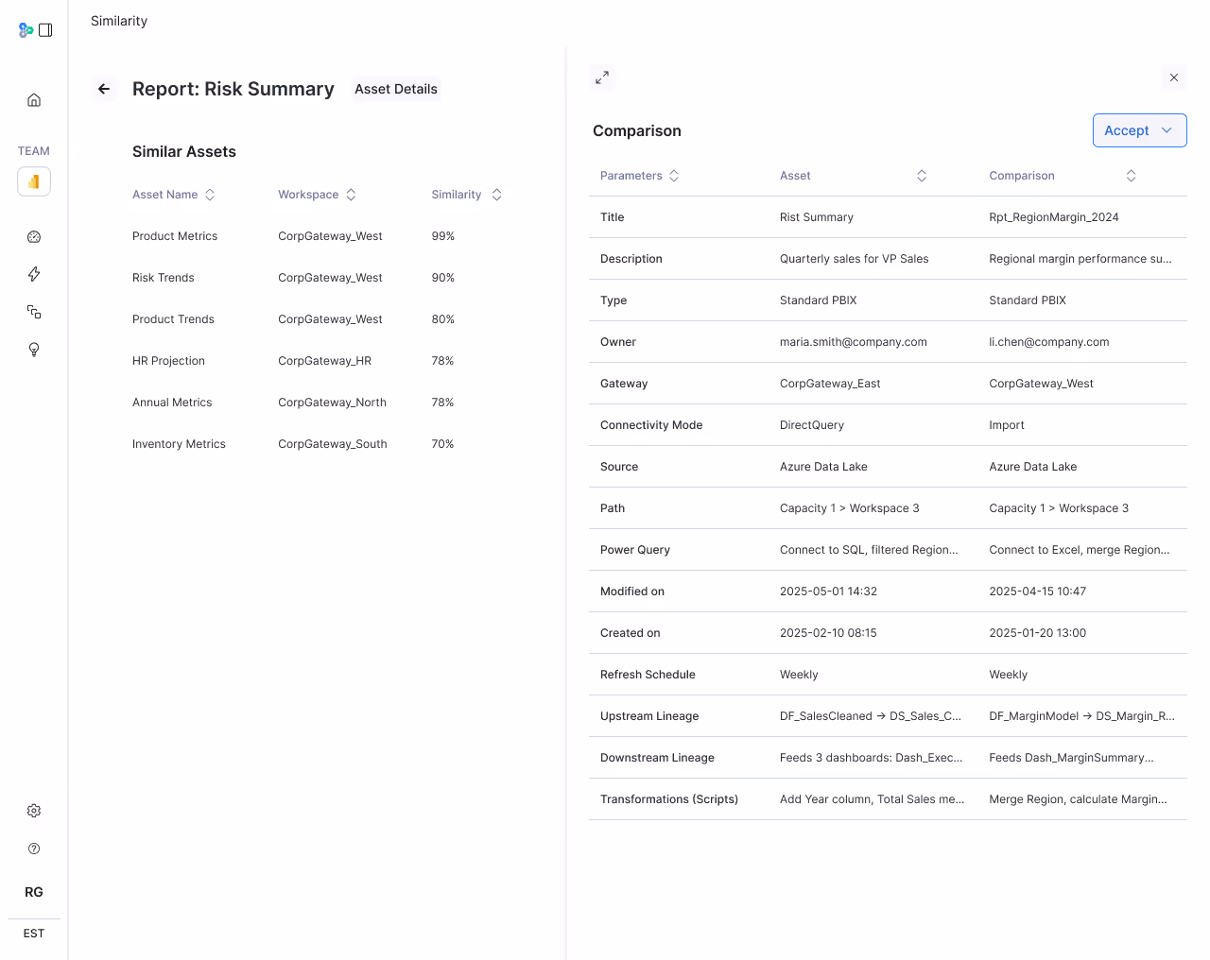This screenshot has height=960, width=1210.
Task: Click the Transformations (Scripts) parameter
Action: [669, 799]
